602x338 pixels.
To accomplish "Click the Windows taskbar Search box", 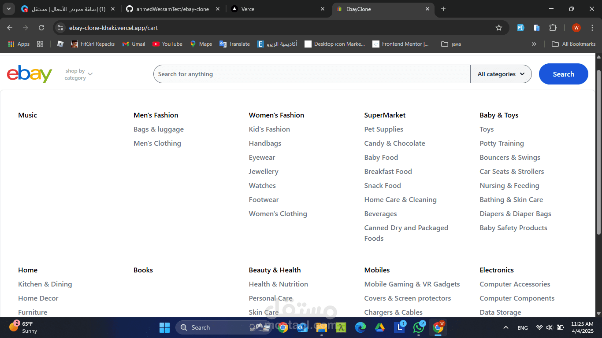I will coord(224,327).
